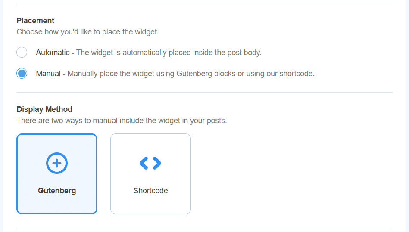Click the "Automatic" option label text
Screen dimensions: 409x232
point(53,53)
